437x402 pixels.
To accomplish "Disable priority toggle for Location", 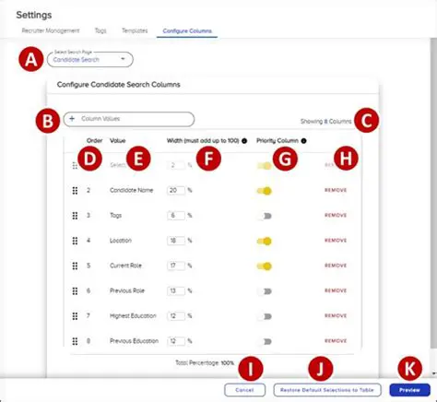I will (265, 241).
